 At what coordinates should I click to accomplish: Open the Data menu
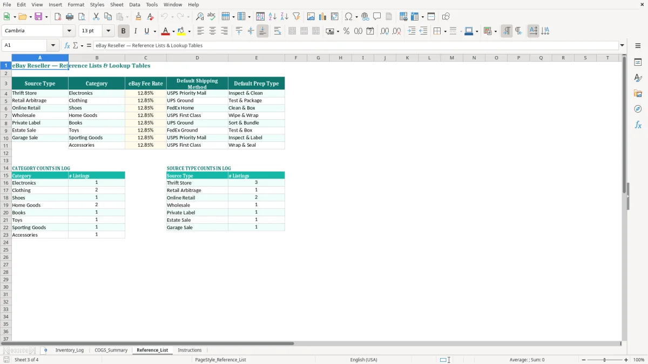click(134, 4)
